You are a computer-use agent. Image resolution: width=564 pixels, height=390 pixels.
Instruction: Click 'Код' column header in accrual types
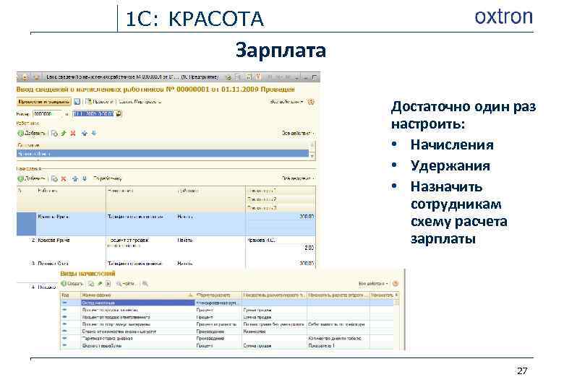pyautogui.click(x=71, y=295)
